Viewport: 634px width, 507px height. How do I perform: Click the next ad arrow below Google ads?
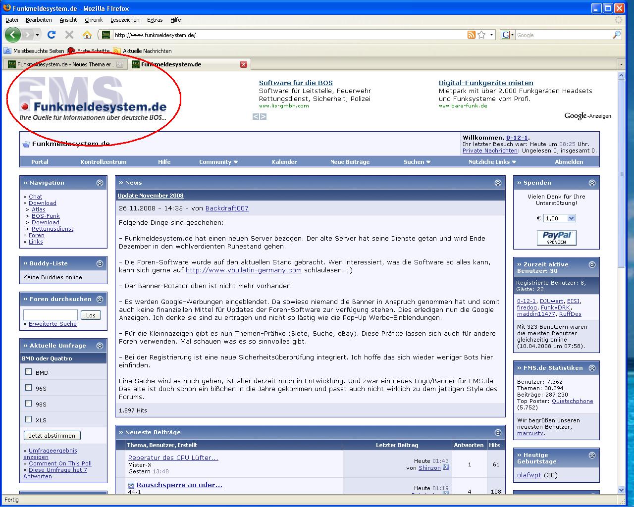(263, 116)
